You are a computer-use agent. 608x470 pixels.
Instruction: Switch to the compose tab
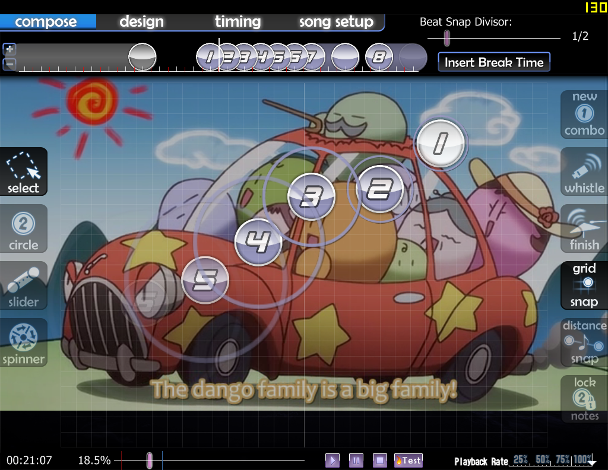46,22
